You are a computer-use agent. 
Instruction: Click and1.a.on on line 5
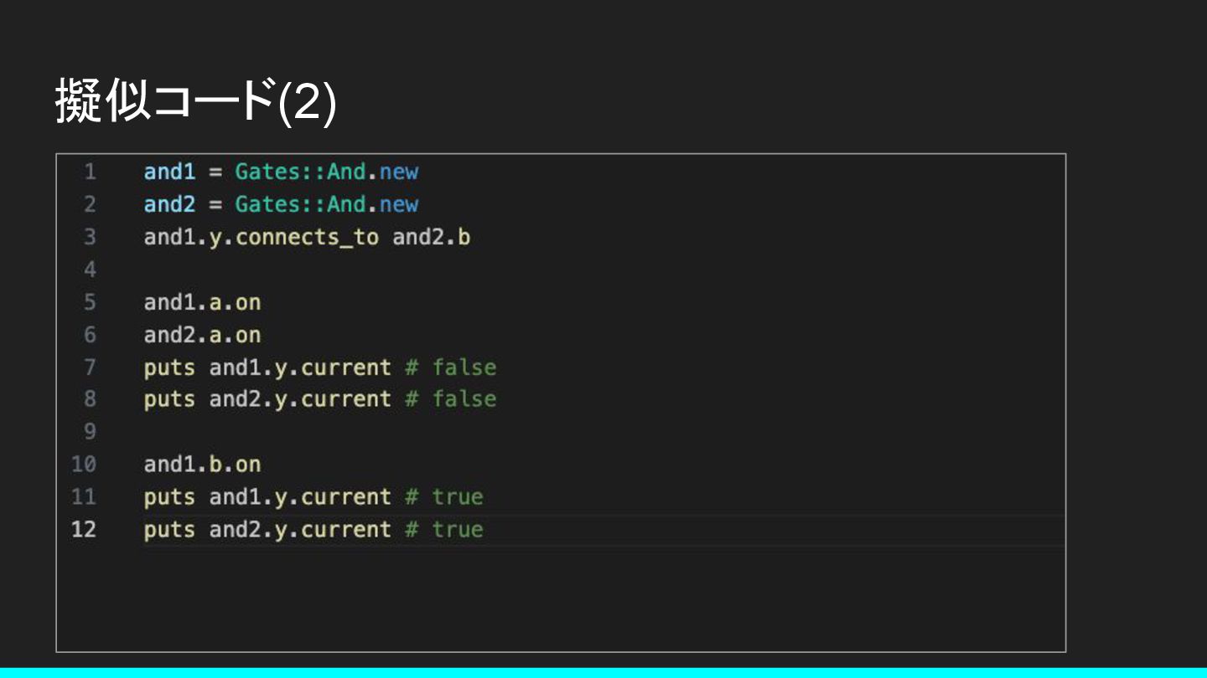click(x=202, y=302)
